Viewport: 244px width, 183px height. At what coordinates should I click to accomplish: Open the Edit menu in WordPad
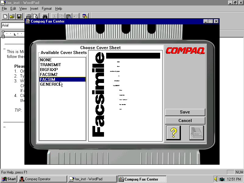pos(13,9)
